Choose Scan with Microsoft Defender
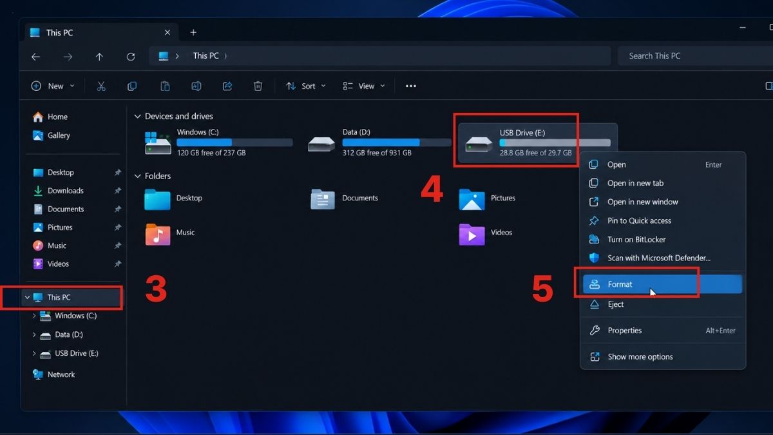Screen dimensions: 773x435 663,258
